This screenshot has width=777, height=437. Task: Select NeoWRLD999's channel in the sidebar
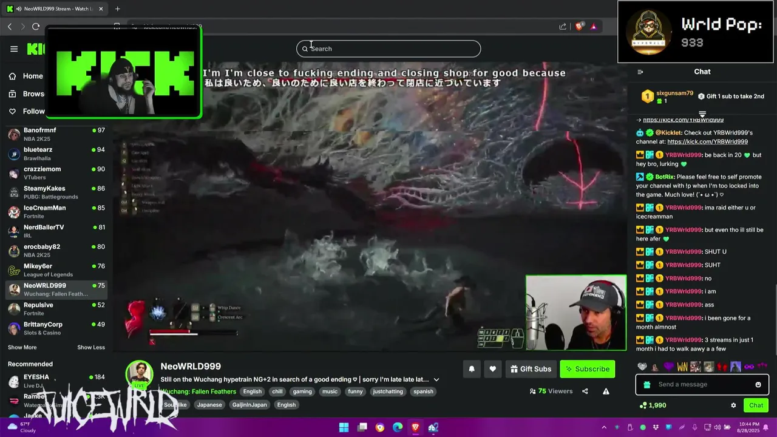(56, 290)
